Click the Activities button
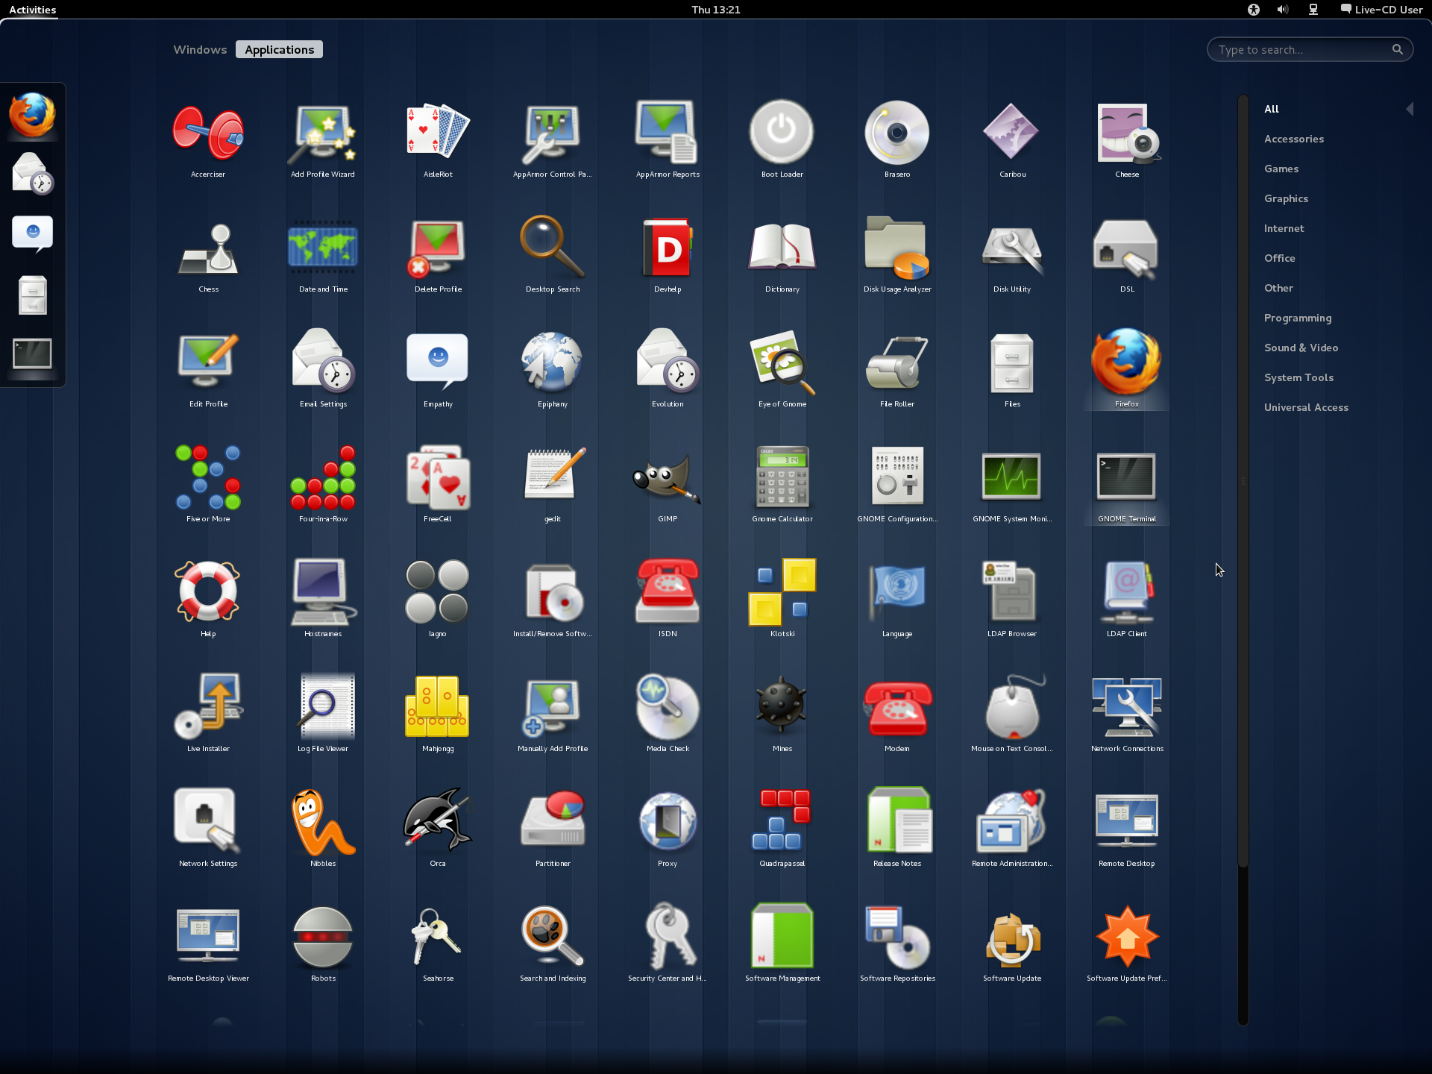This screenshot has width=1432, height=1074. pyautogui.click(x=32, y=10)
